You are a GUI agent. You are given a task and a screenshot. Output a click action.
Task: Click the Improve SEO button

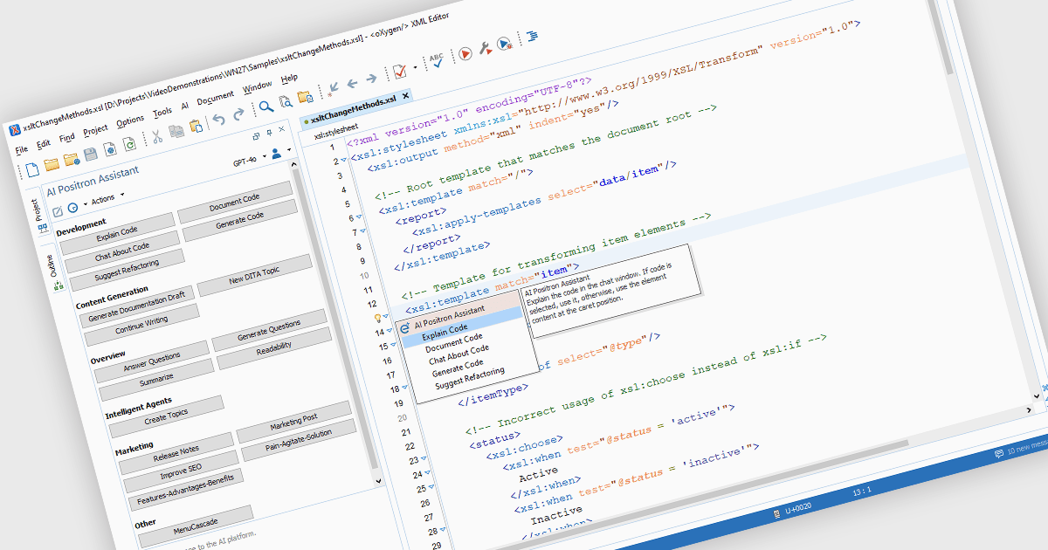click(x=181, y=472)
